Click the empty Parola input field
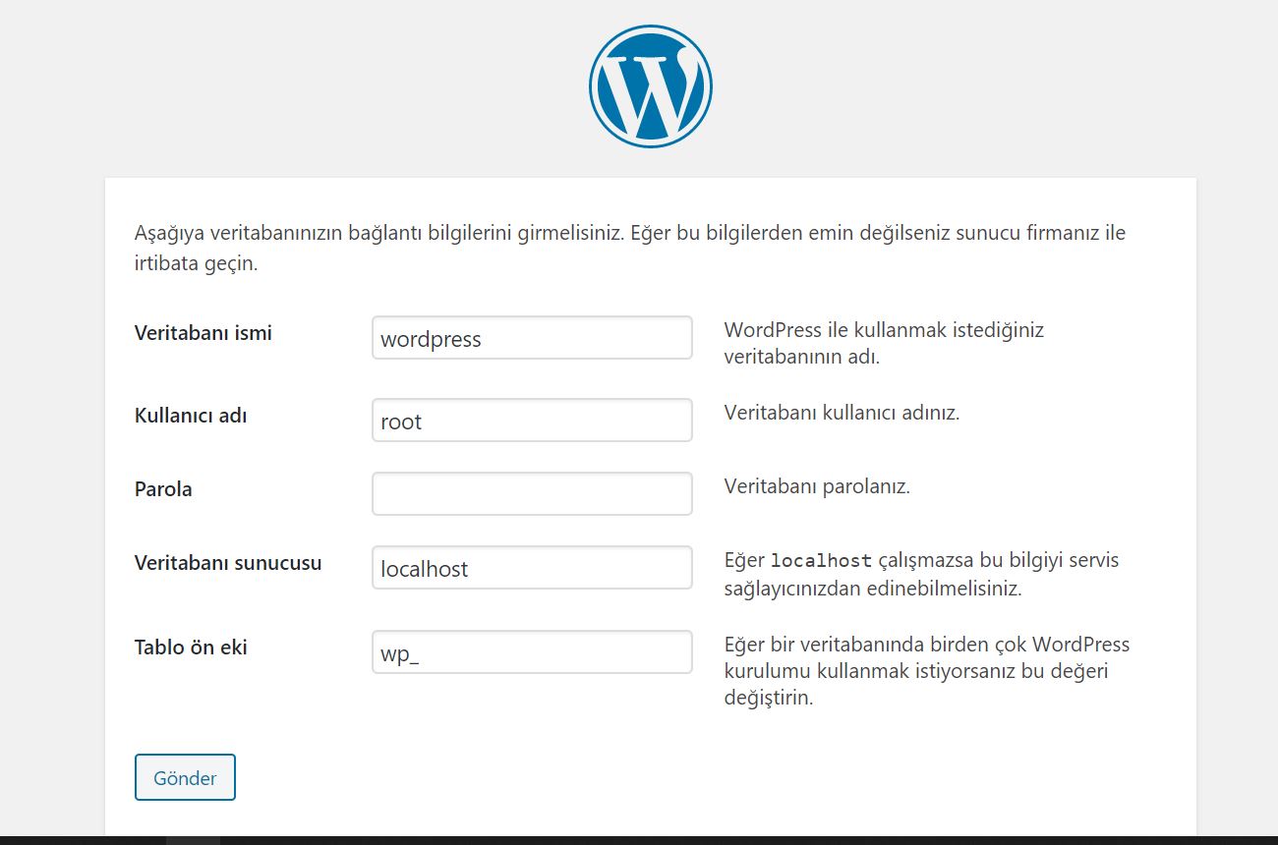Image resolution: width=1278 pixels, height=845 pixels. [x=532, y=493]
